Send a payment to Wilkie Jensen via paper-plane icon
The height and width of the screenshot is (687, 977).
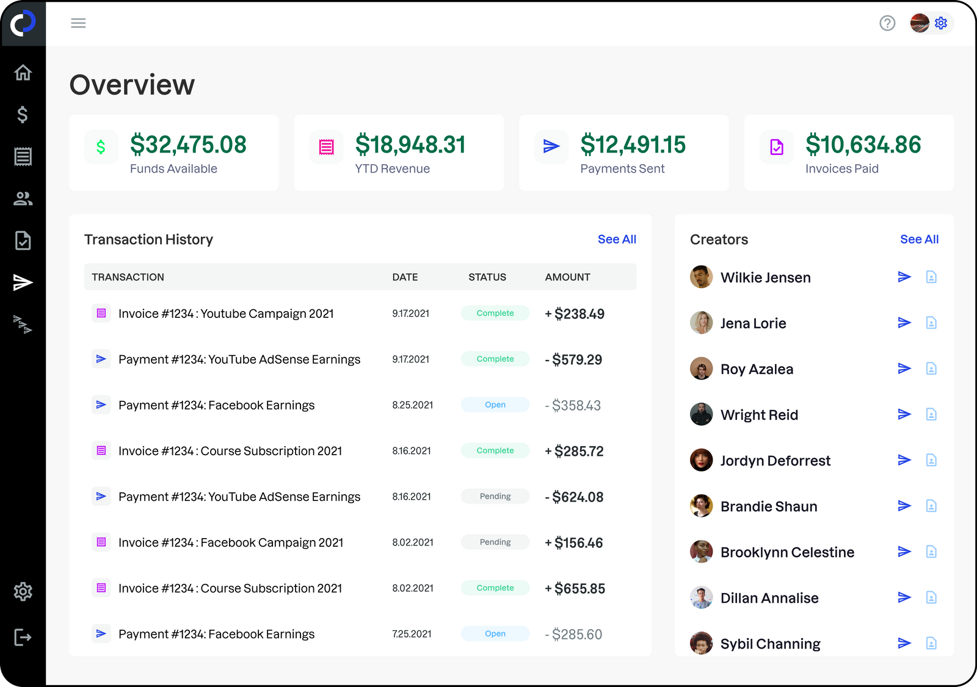pyautogui.click(x=904, y=276)
